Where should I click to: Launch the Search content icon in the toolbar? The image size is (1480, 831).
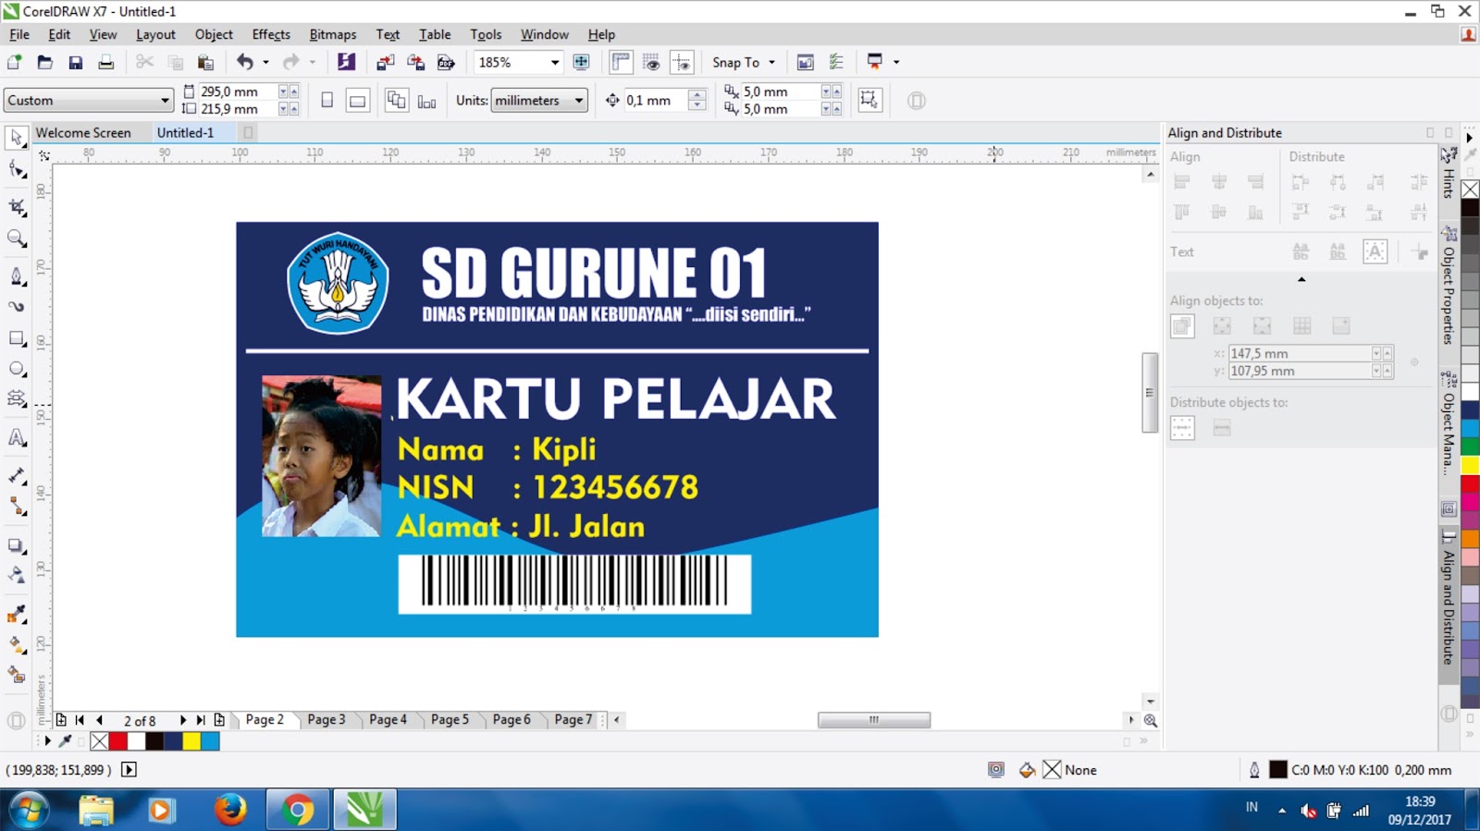pyautogui.click(x=346, y=62)
